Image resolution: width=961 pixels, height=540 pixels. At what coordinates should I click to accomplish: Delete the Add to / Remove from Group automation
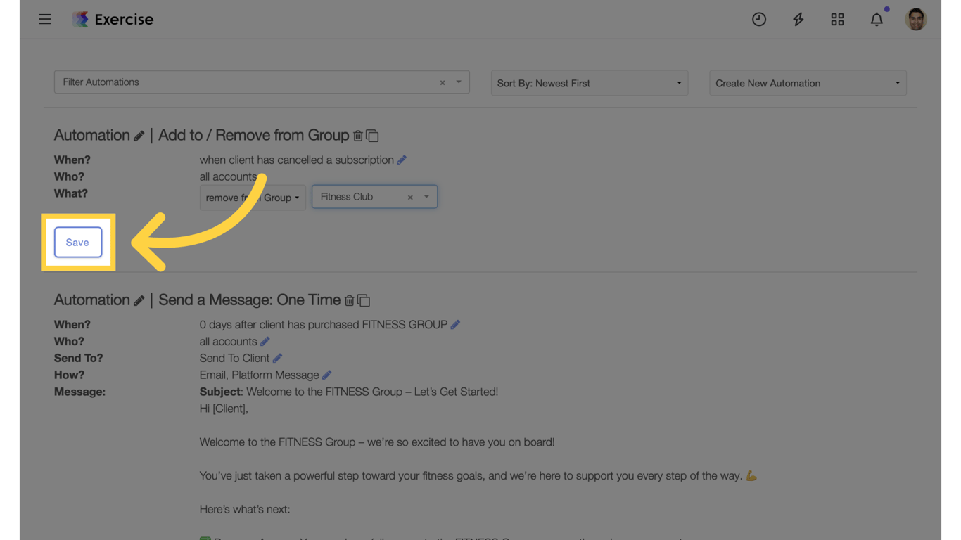click(x=358, y=136)
